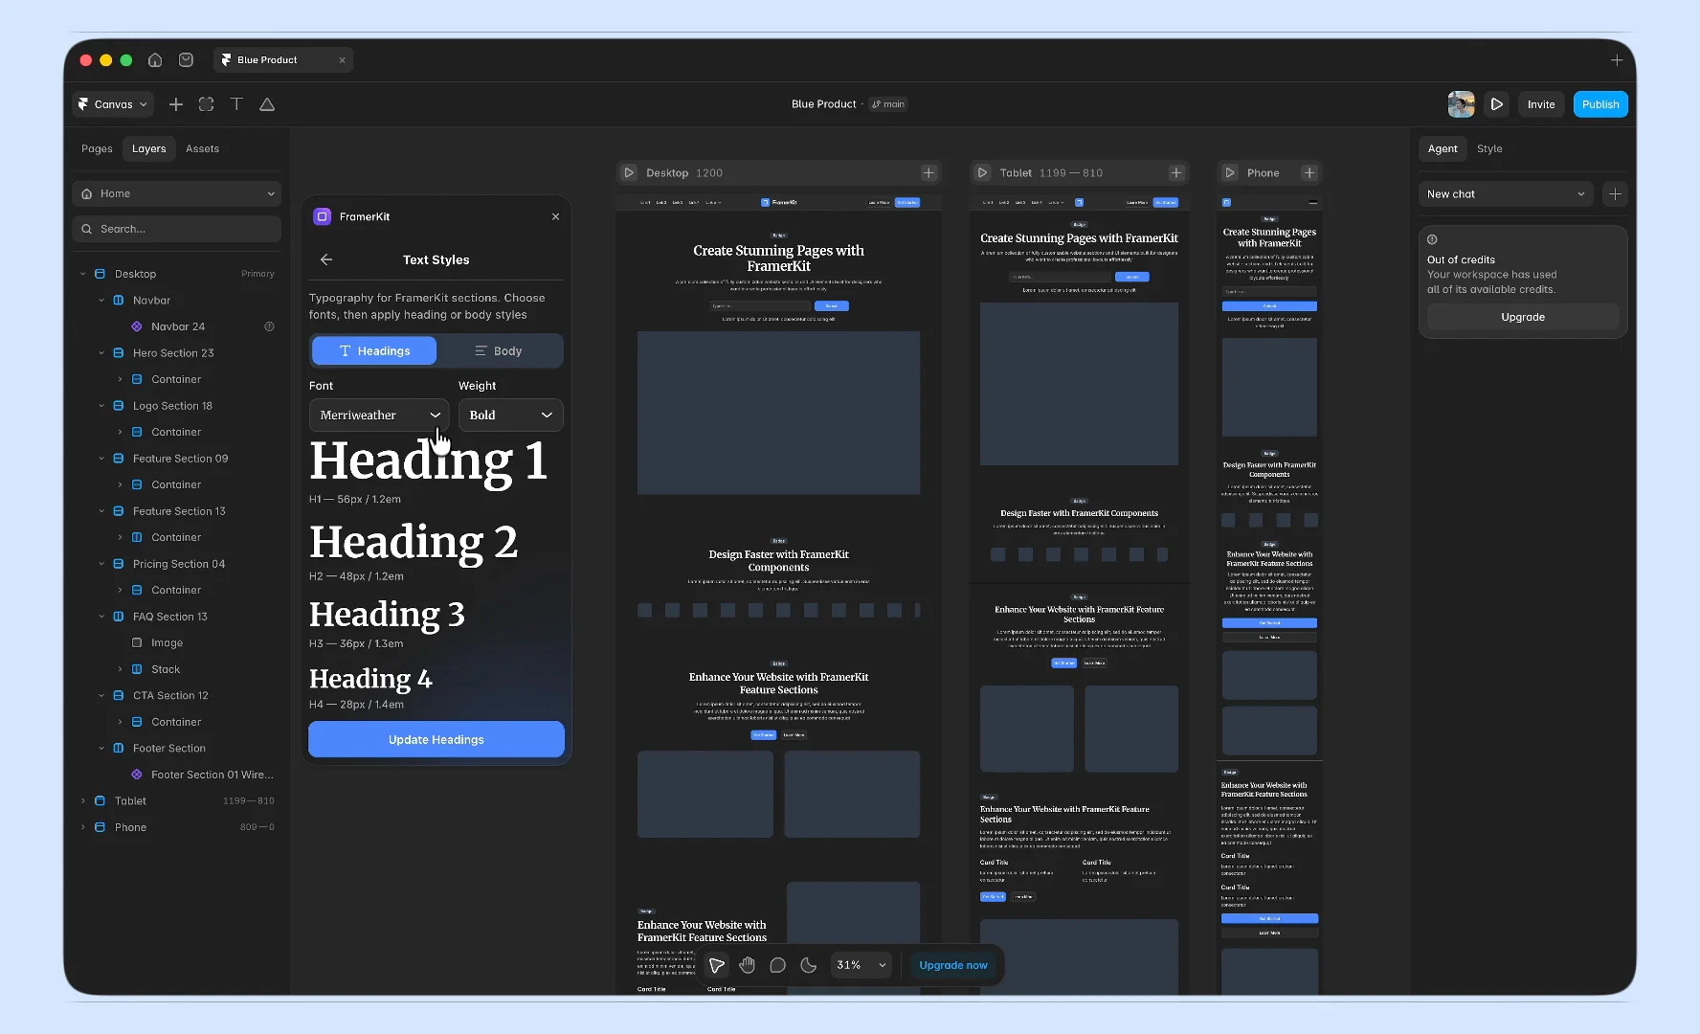Select the Agent tab
Image resolution: width=1700 pixels, height=1034 pixels.
click(x=1443, y=148)
